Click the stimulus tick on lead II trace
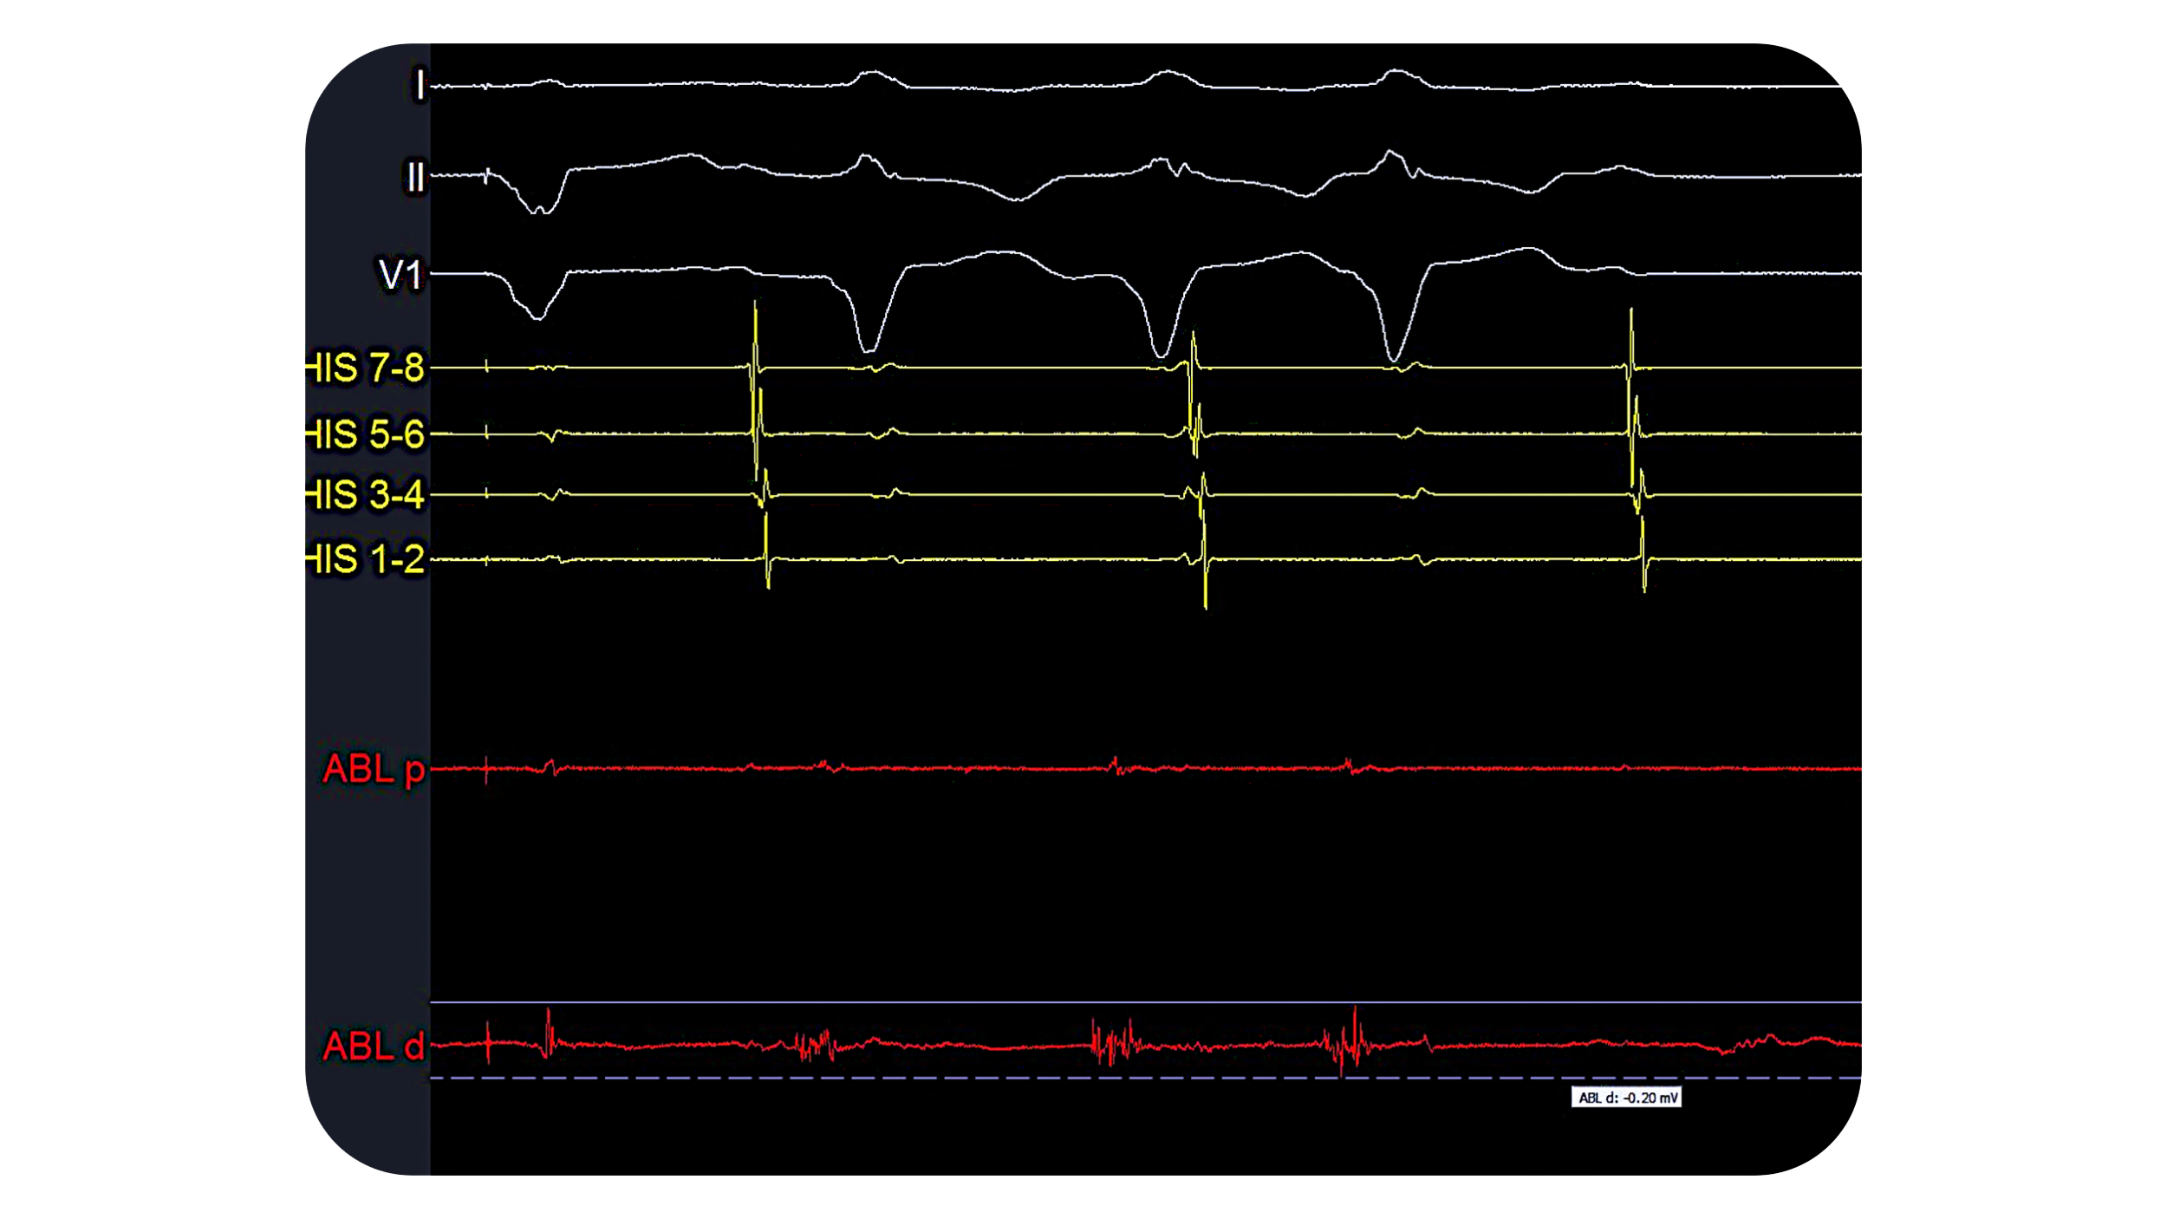 [x=486, y=176]
